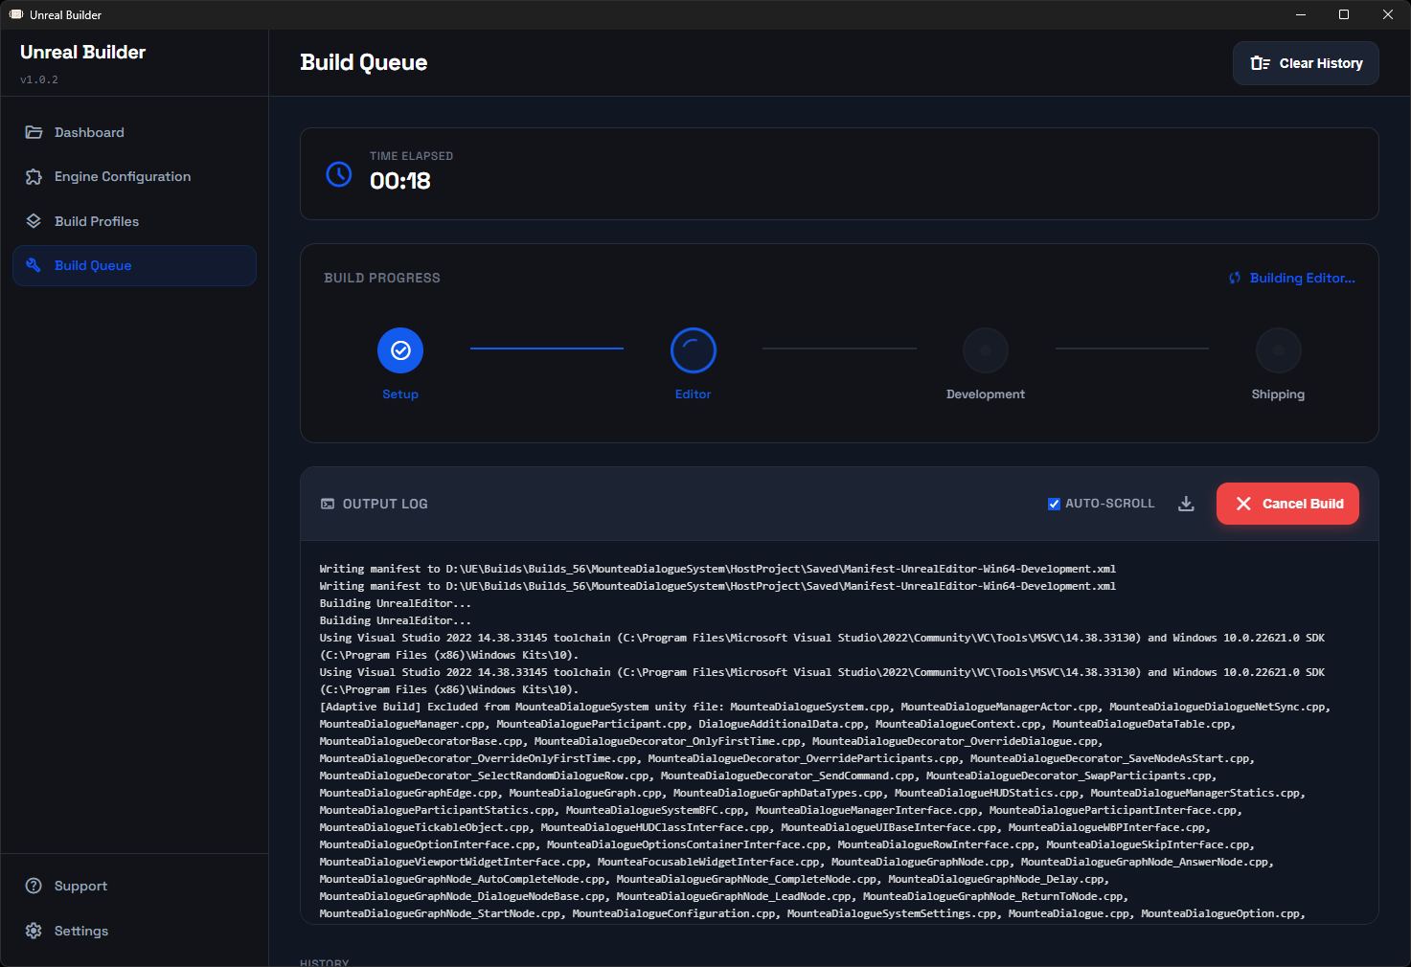Close the Unreal Builder window
Viewport: 1411px width, 967px height.
pyautogui.click(x=1388, y=14)
